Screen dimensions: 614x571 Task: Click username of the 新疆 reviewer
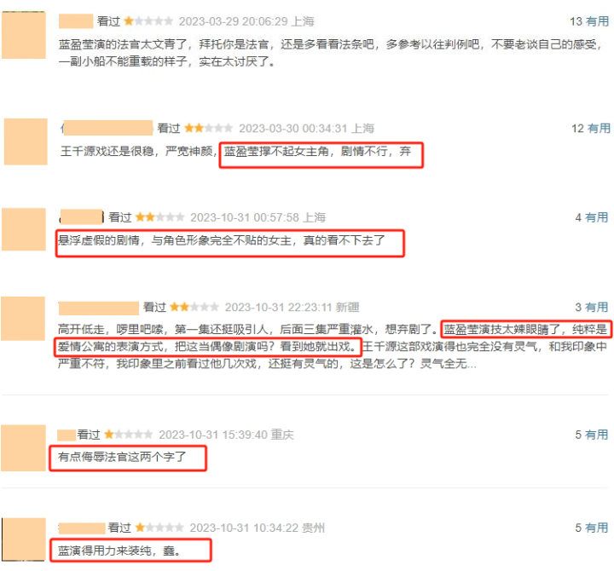click(99, 308)
